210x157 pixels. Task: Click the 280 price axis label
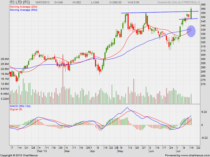tap(203, 76)
